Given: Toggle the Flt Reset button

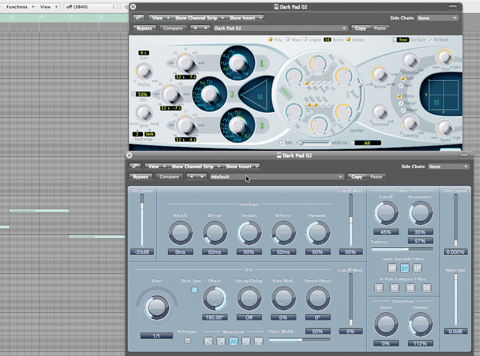Looking at the screenshot, I should point(430,40).
